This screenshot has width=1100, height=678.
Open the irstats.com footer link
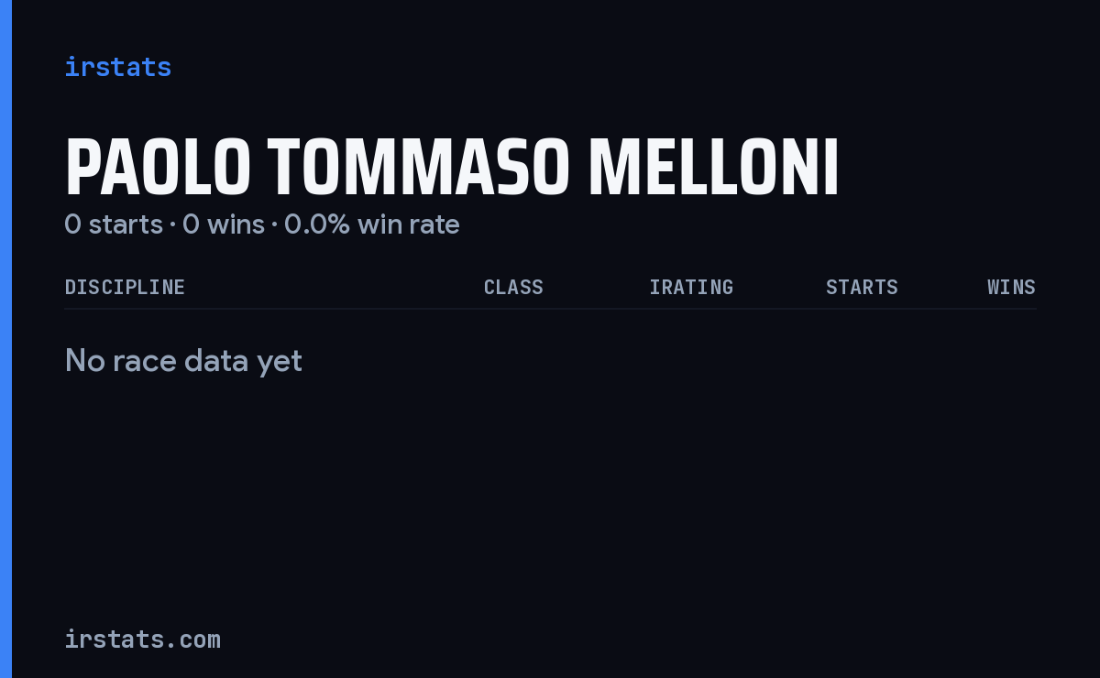[x=142, y=640]
